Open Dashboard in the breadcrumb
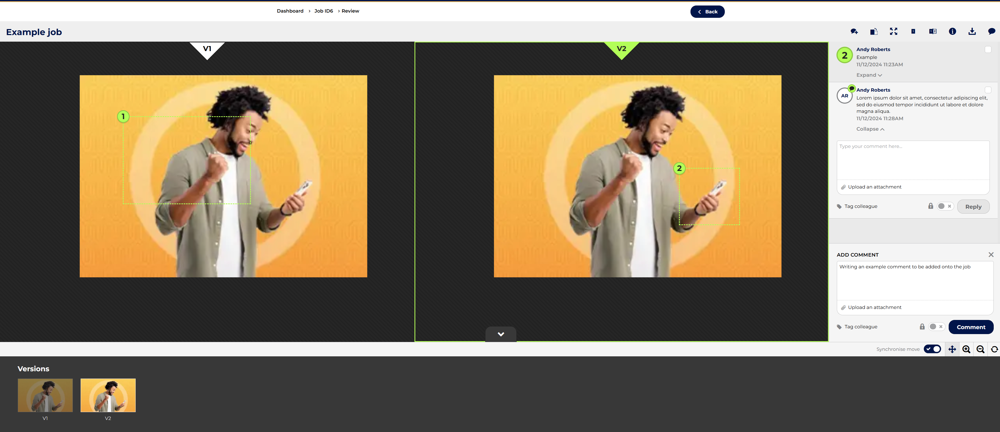 tap(290, 11)
